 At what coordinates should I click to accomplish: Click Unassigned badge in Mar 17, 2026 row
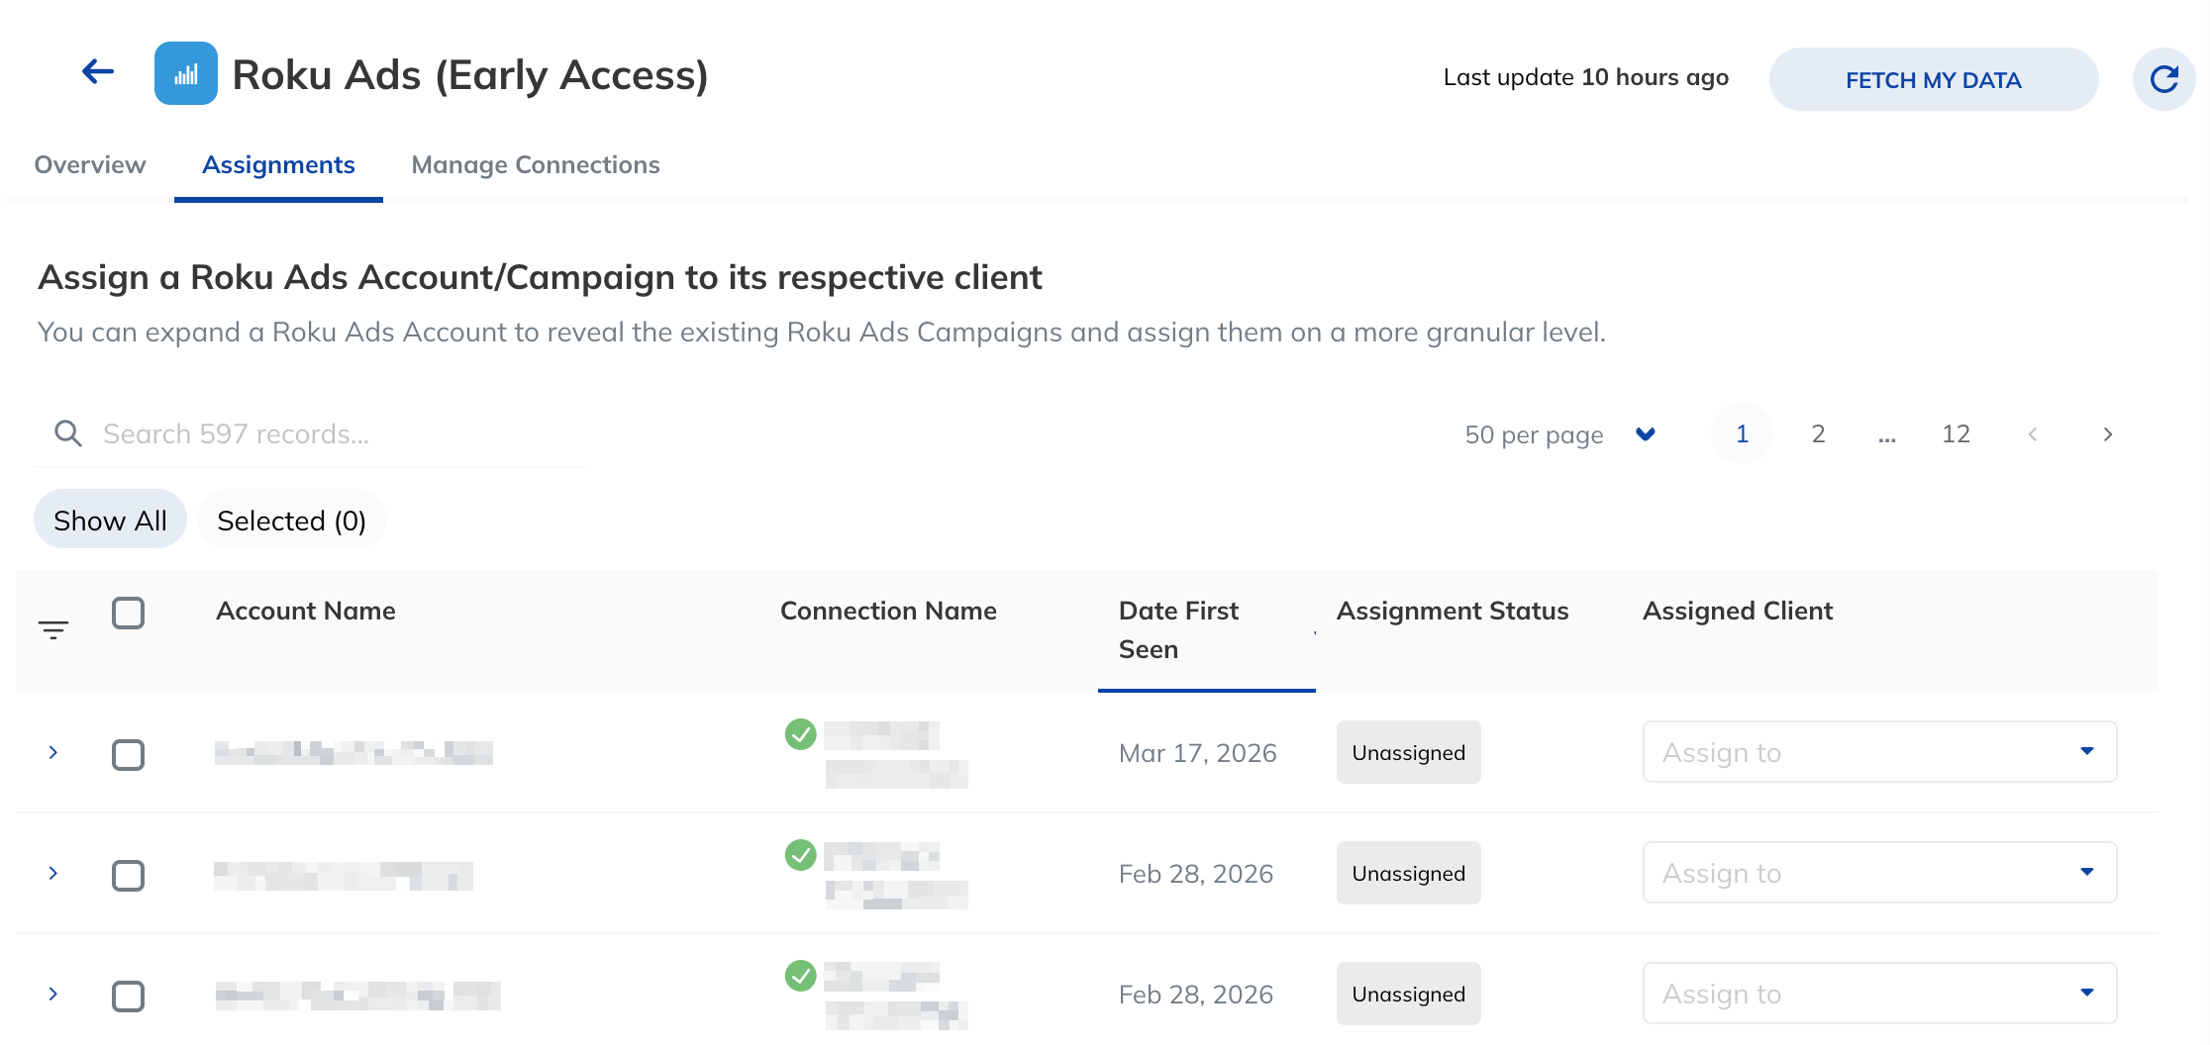[1408, 752]
